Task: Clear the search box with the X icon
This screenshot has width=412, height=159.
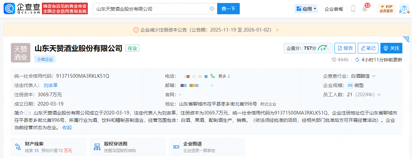Action: [212, 9]
